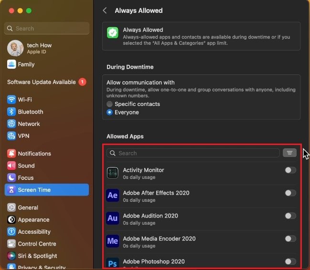
Task: Choose the Everyone radio button
Action: coord(110,113)
